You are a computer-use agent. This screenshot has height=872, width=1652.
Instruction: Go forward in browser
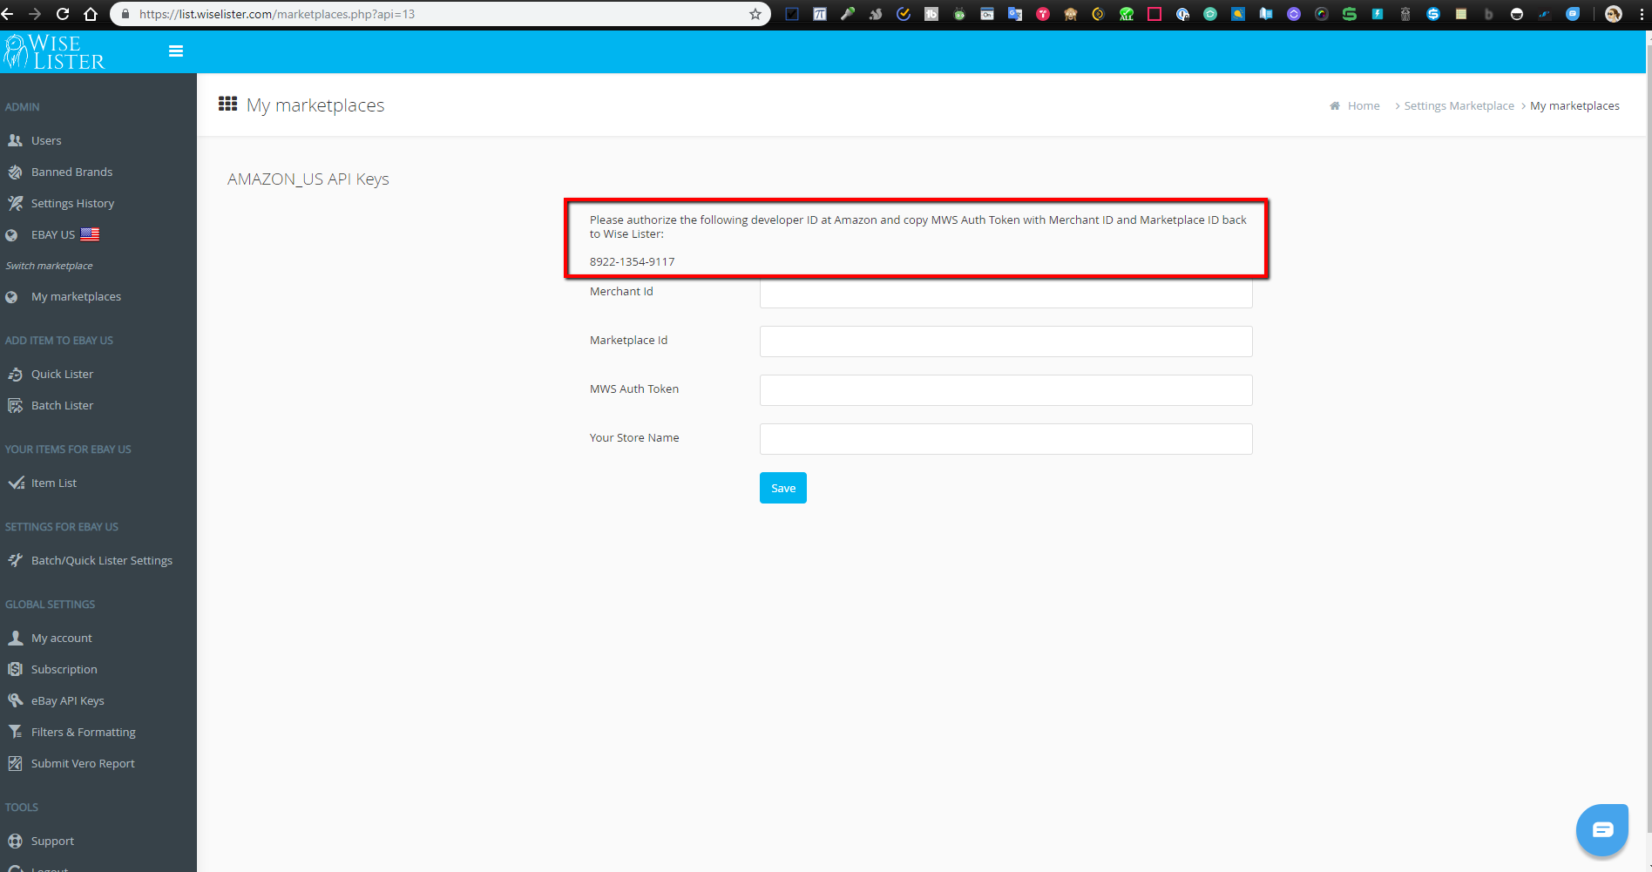click(35, 14)
